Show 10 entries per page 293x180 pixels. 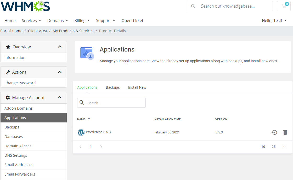(x=263, y=147)
